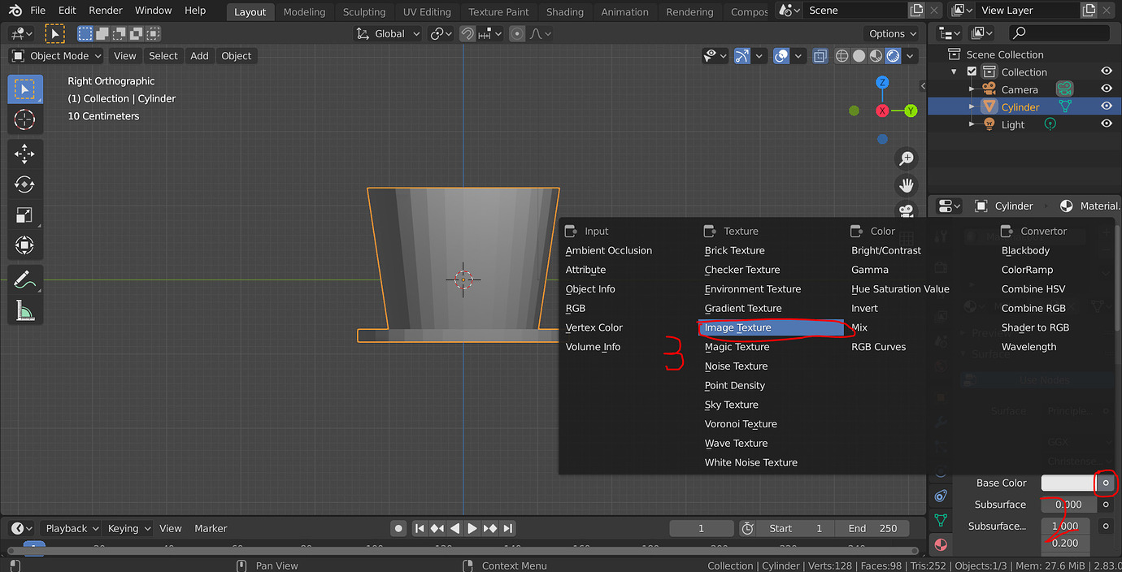This screenshot has width=1122, height=572.
Task: Open the Material Properties tab
Action: (x=941, y=544)
